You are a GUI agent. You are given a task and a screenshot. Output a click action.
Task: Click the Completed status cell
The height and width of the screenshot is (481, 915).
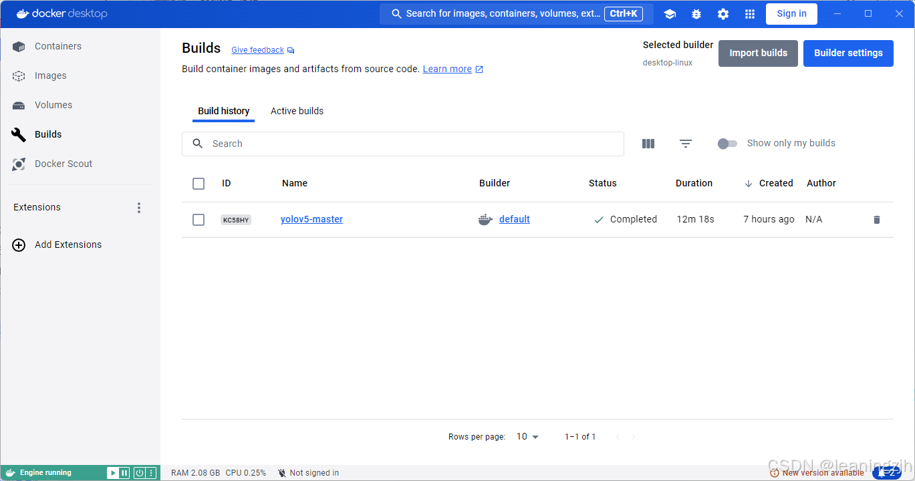(x=626, y=219)
